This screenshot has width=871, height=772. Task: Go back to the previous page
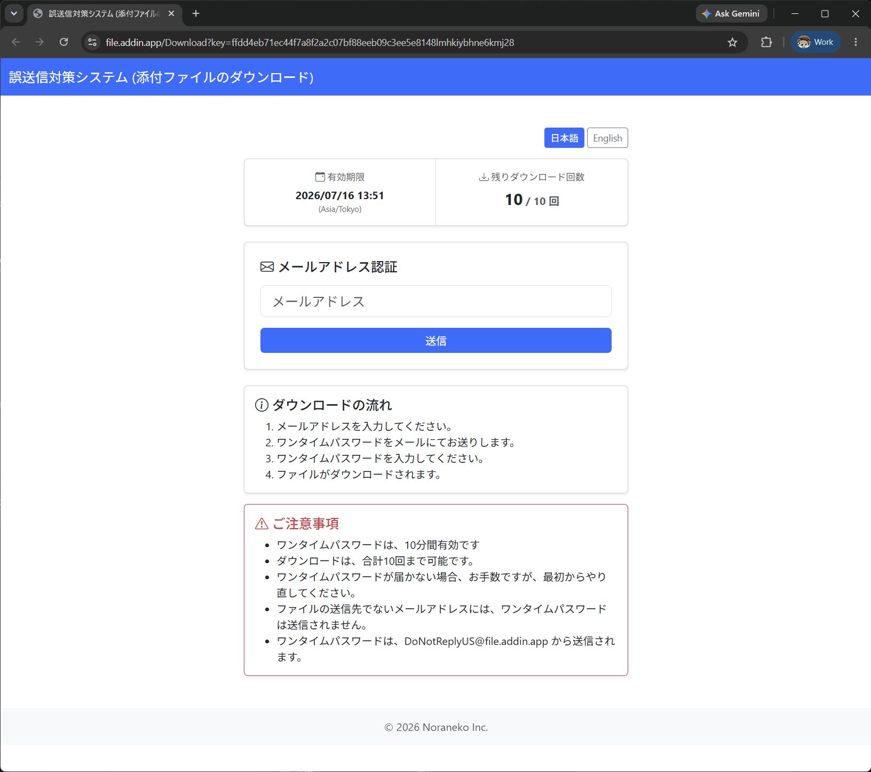(16, 42)
